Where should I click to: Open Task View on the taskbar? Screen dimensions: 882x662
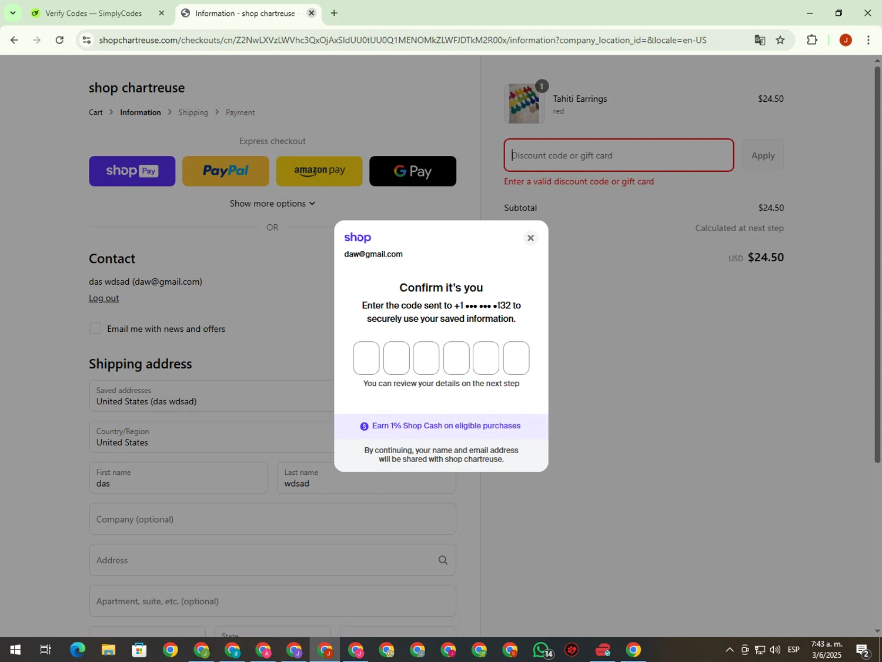click(45, 650)
